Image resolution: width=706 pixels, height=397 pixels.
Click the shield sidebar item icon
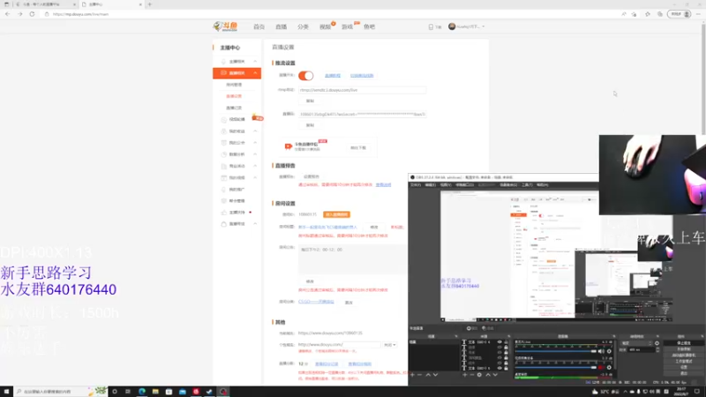point(224,201)
